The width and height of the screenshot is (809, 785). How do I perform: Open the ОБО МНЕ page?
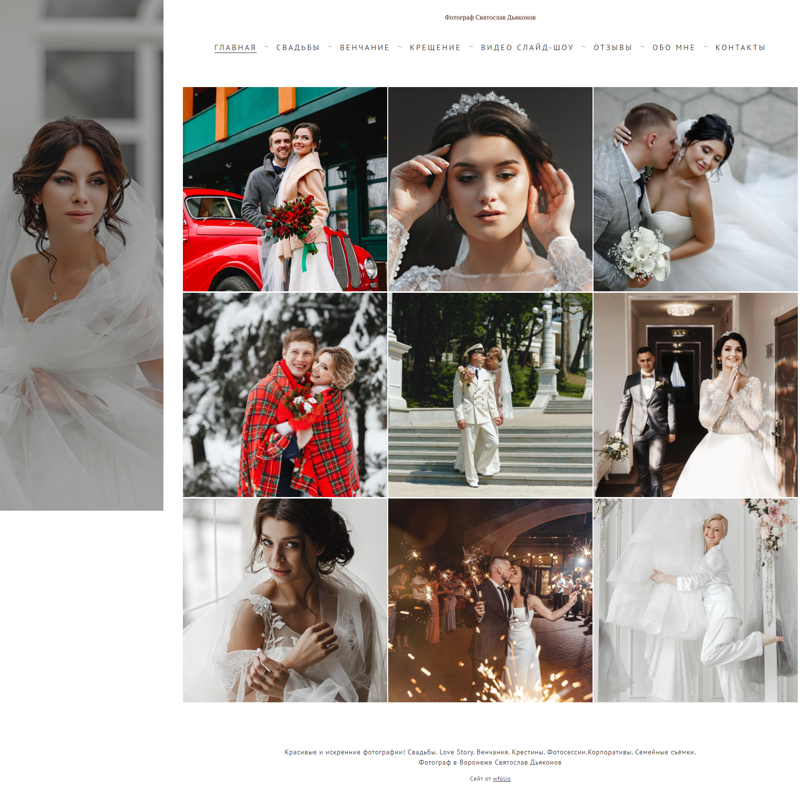point(674,48)
